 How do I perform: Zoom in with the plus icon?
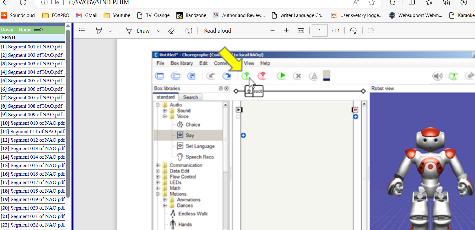(286, 30)
